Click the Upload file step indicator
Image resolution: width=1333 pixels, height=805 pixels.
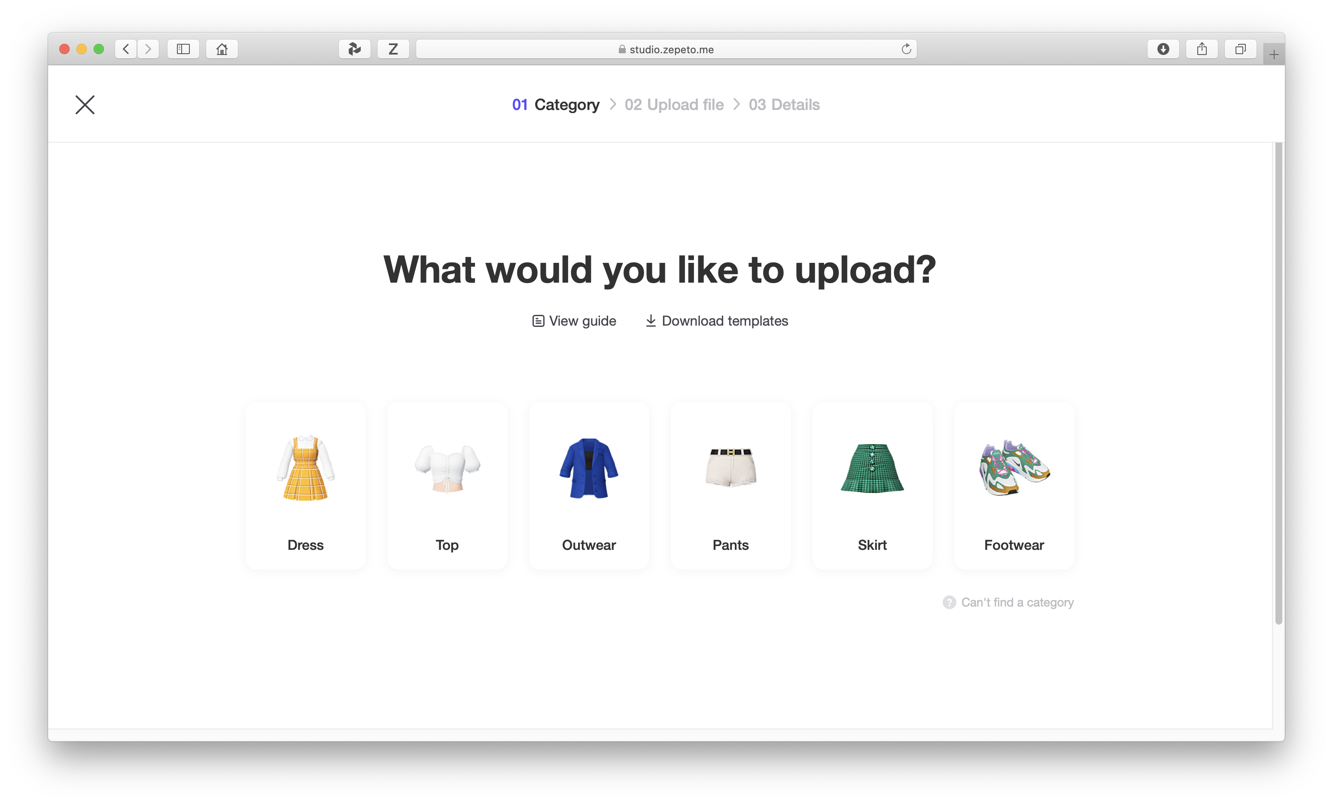tap(673, 104)
